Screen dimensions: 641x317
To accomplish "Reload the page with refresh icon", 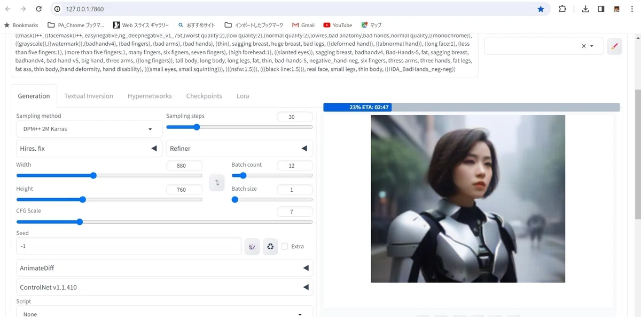I will [38, 9].
